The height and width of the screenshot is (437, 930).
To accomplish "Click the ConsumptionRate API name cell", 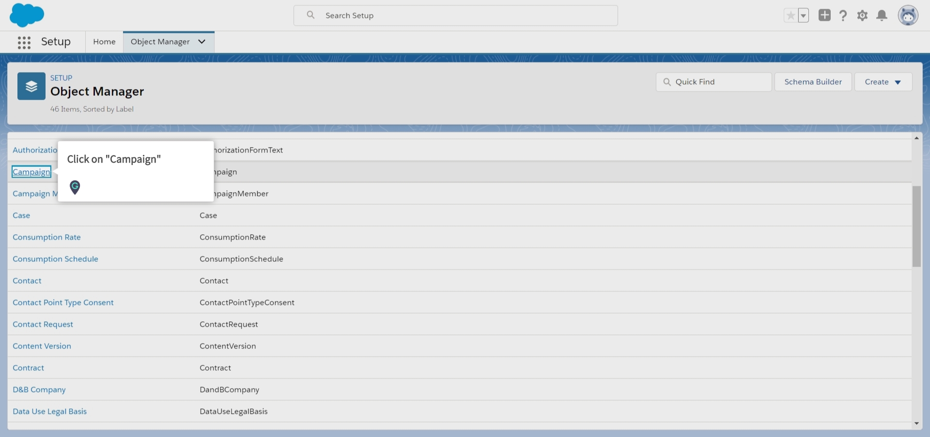I will click(232, 237).
